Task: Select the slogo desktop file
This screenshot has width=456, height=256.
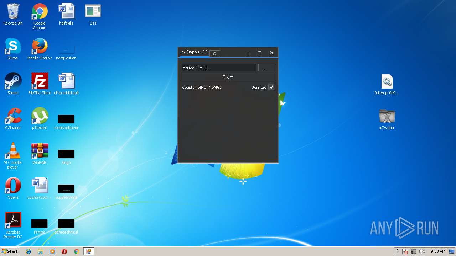Action: tap(66, 156)
